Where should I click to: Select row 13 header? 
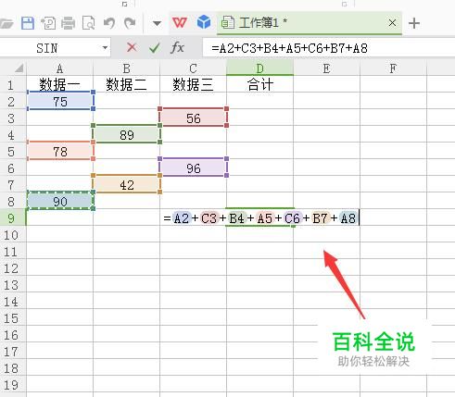[12, 285]
